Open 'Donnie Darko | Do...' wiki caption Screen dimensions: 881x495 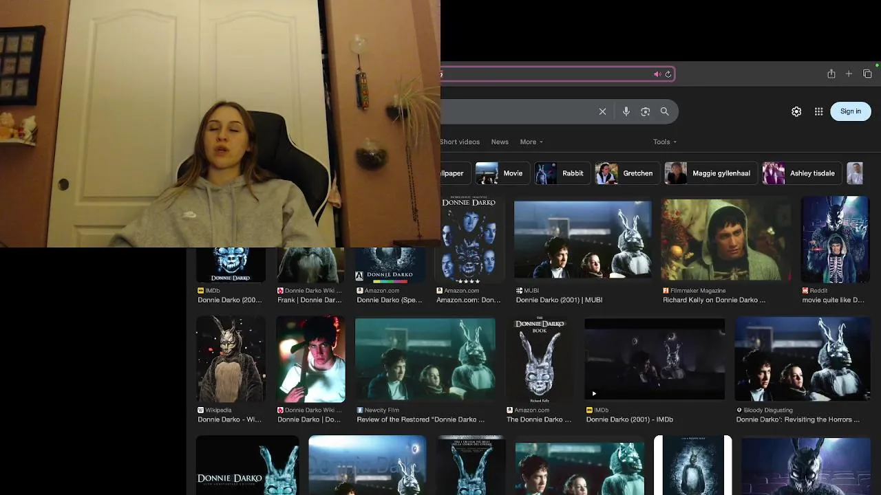point(309,419)
